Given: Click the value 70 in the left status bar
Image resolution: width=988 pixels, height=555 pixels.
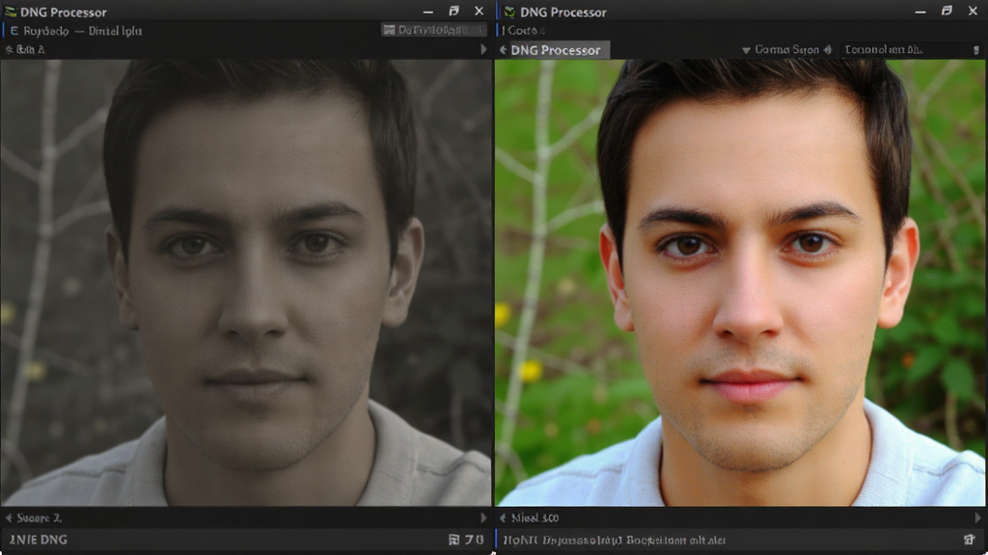Looking at the screenshot, I should click(x=474, y=540).
